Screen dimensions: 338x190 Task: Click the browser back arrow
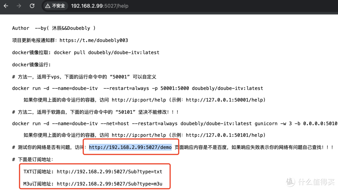click(x=6, y=6)
